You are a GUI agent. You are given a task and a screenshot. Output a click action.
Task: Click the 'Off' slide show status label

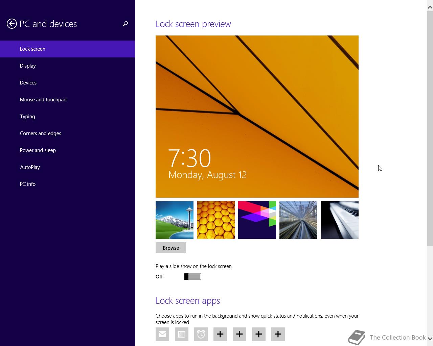coord(159,277)
